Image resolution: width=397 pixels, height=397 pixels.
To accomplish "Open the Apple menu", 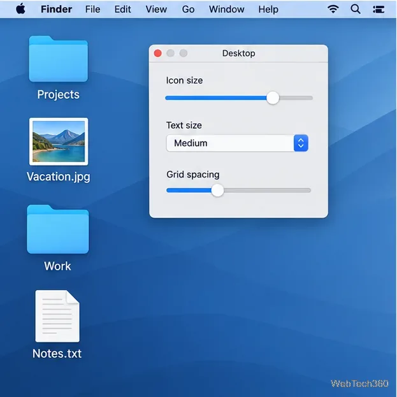I will (20, 9).
